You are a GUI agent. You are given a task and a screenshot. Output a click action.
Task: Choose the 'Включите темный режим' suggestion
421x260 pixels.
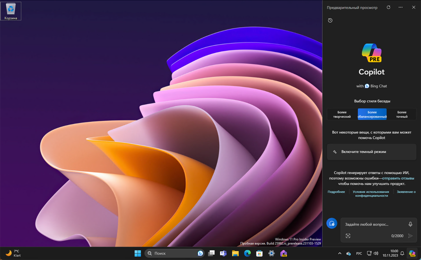(372, 152)
